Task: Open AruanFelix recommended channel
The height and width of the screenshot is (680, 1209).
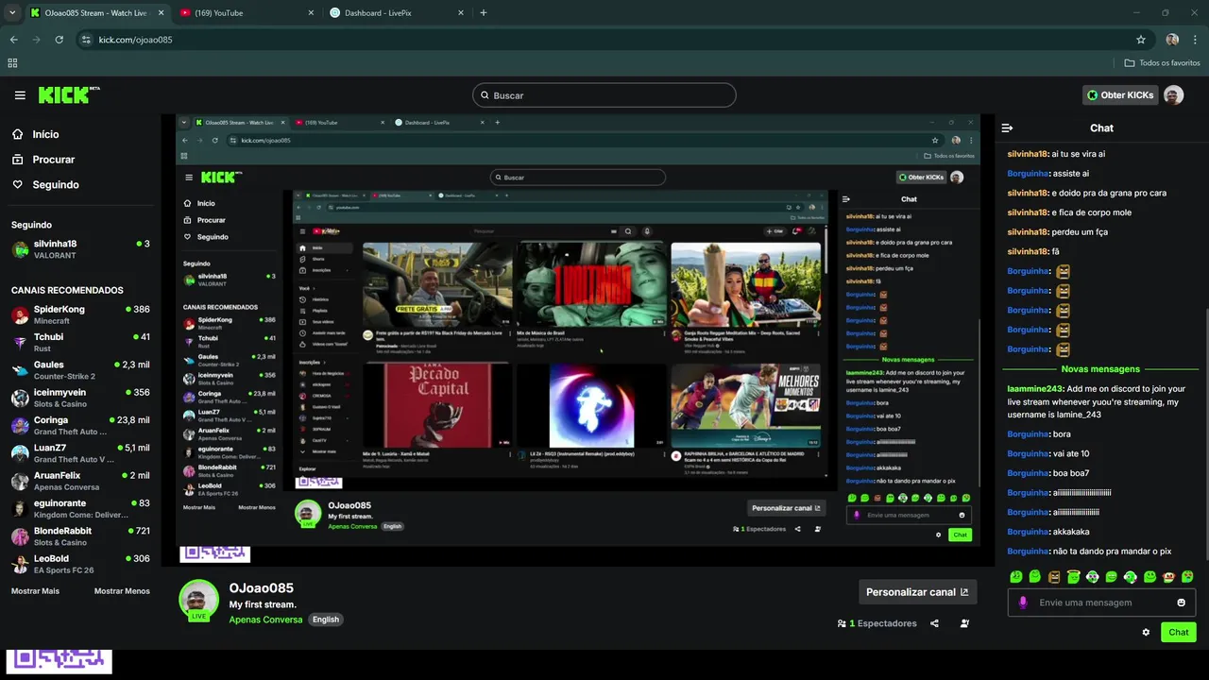Action: pos(80,481)
